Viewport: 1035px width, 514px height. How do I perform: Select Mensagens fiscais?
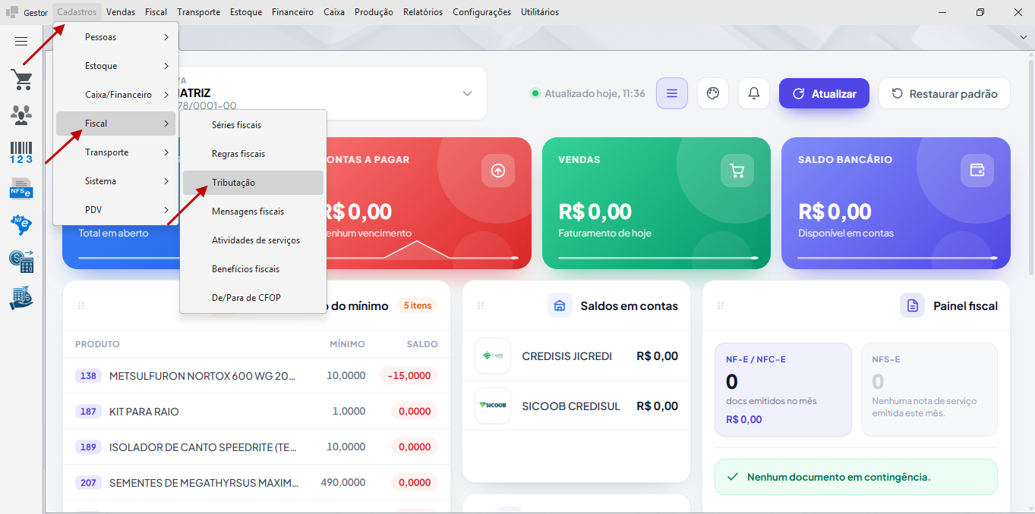[253, 212]
